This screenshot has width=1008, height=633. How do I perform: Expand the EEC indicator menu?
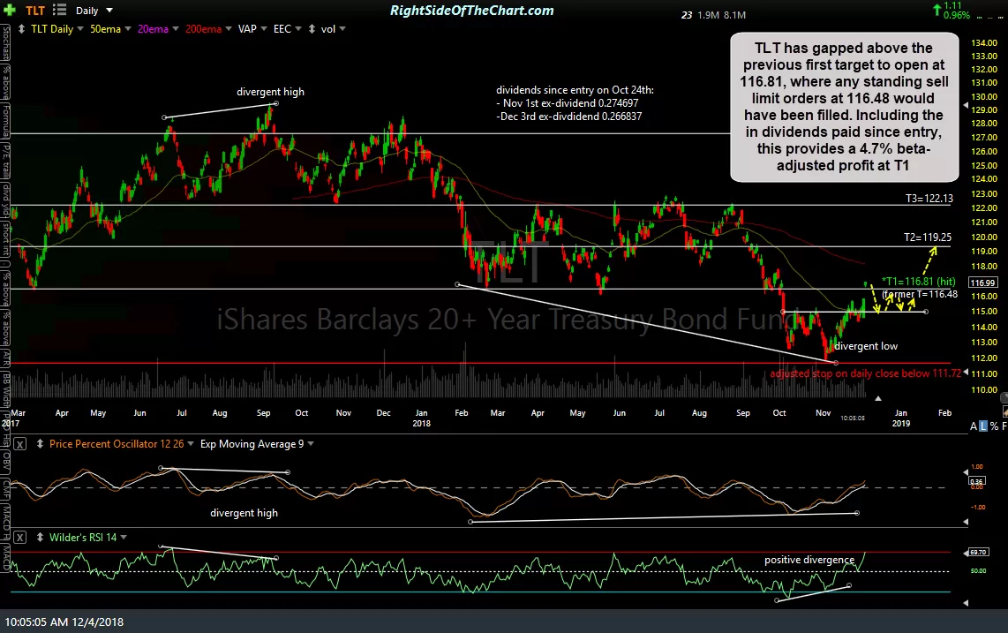pos(297,29)
